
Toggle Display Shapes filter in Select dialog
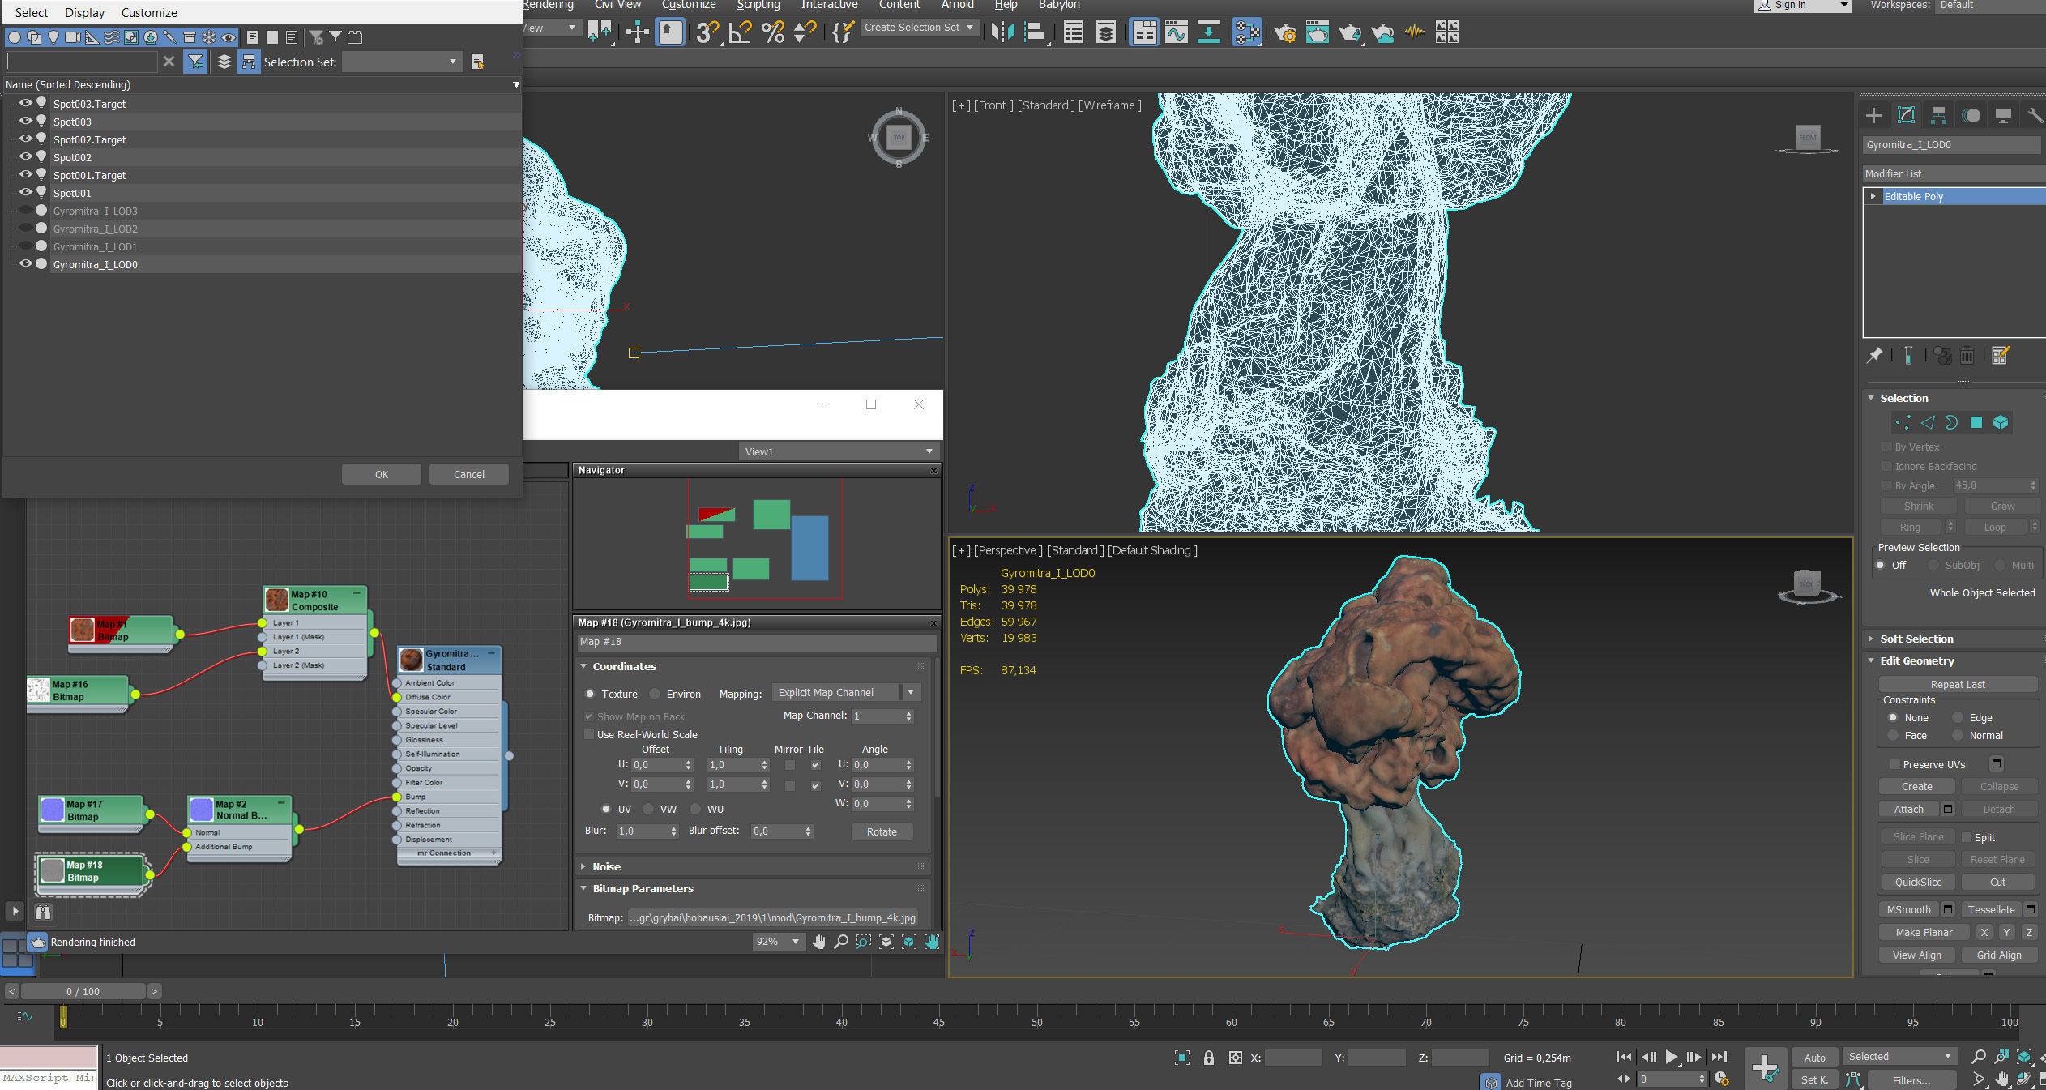pyautogui.click(x=33, y=37)
